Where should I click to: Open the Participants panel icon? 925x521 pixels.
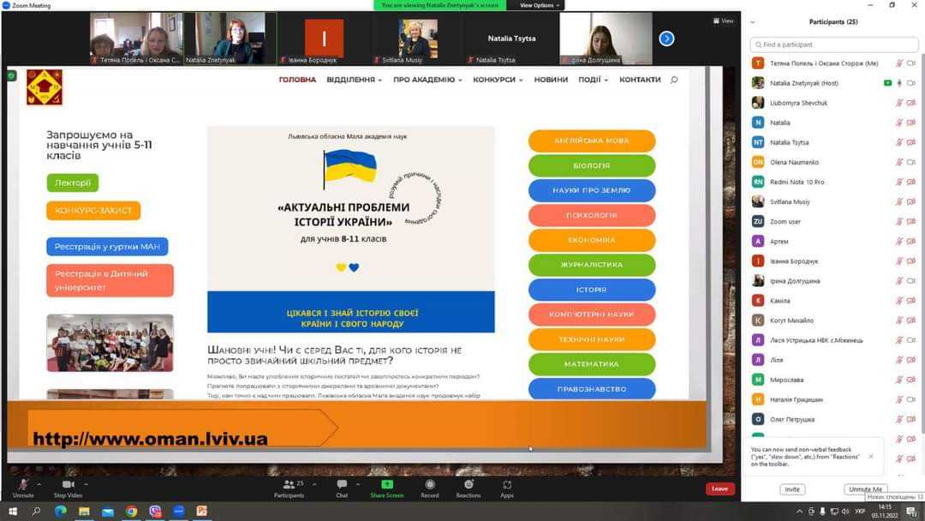coord(289,485)
